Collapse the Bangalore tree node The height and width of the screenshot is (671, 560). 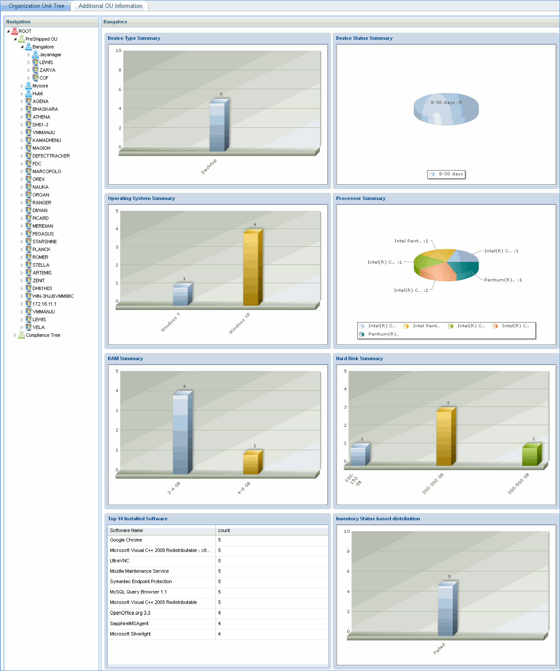pos(22,47)
